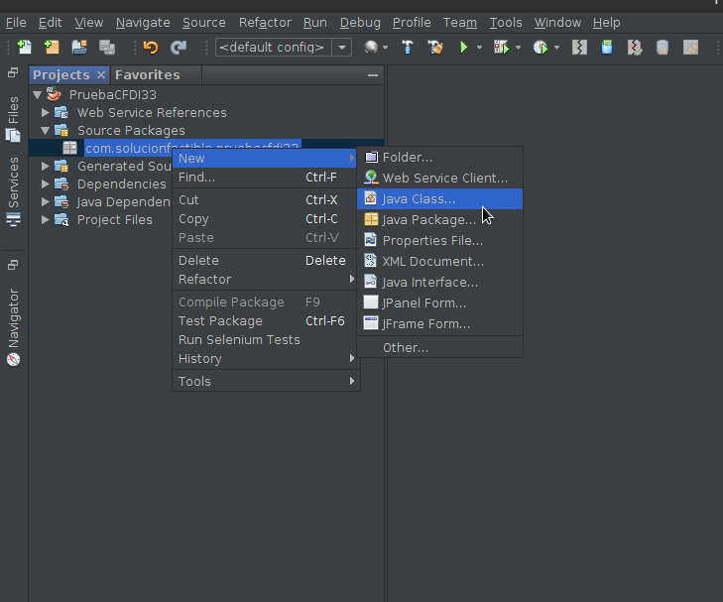
Task: Run the project with green play icon
Action: pos(463,47)
